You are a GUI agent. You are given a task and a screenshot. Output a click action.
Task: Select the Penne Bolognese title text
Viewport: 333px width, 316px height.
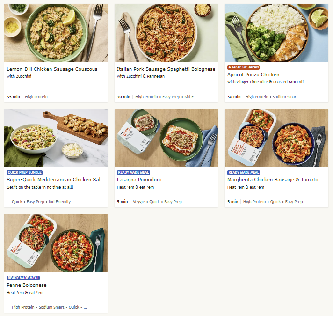(x=26, y=285)
